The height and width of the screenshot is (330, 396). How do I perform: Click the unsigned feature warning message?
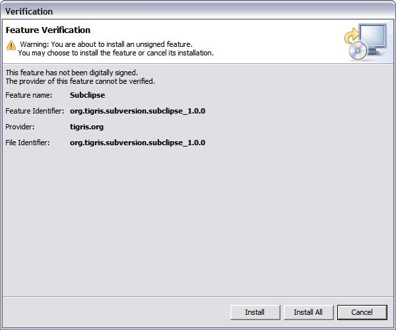[x=106, y=44]
